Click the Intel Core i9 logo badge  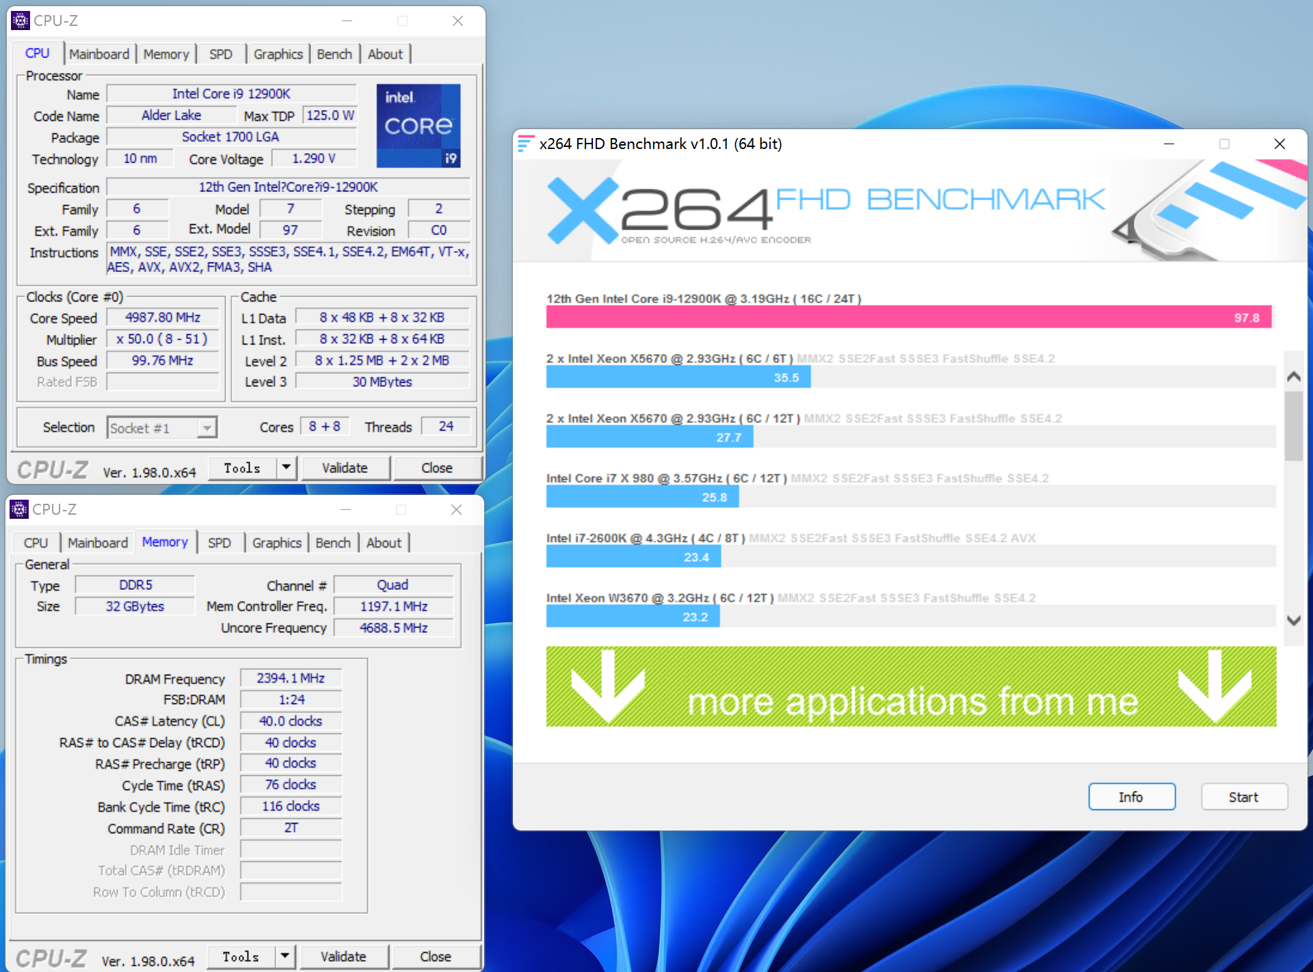(418, 126)
